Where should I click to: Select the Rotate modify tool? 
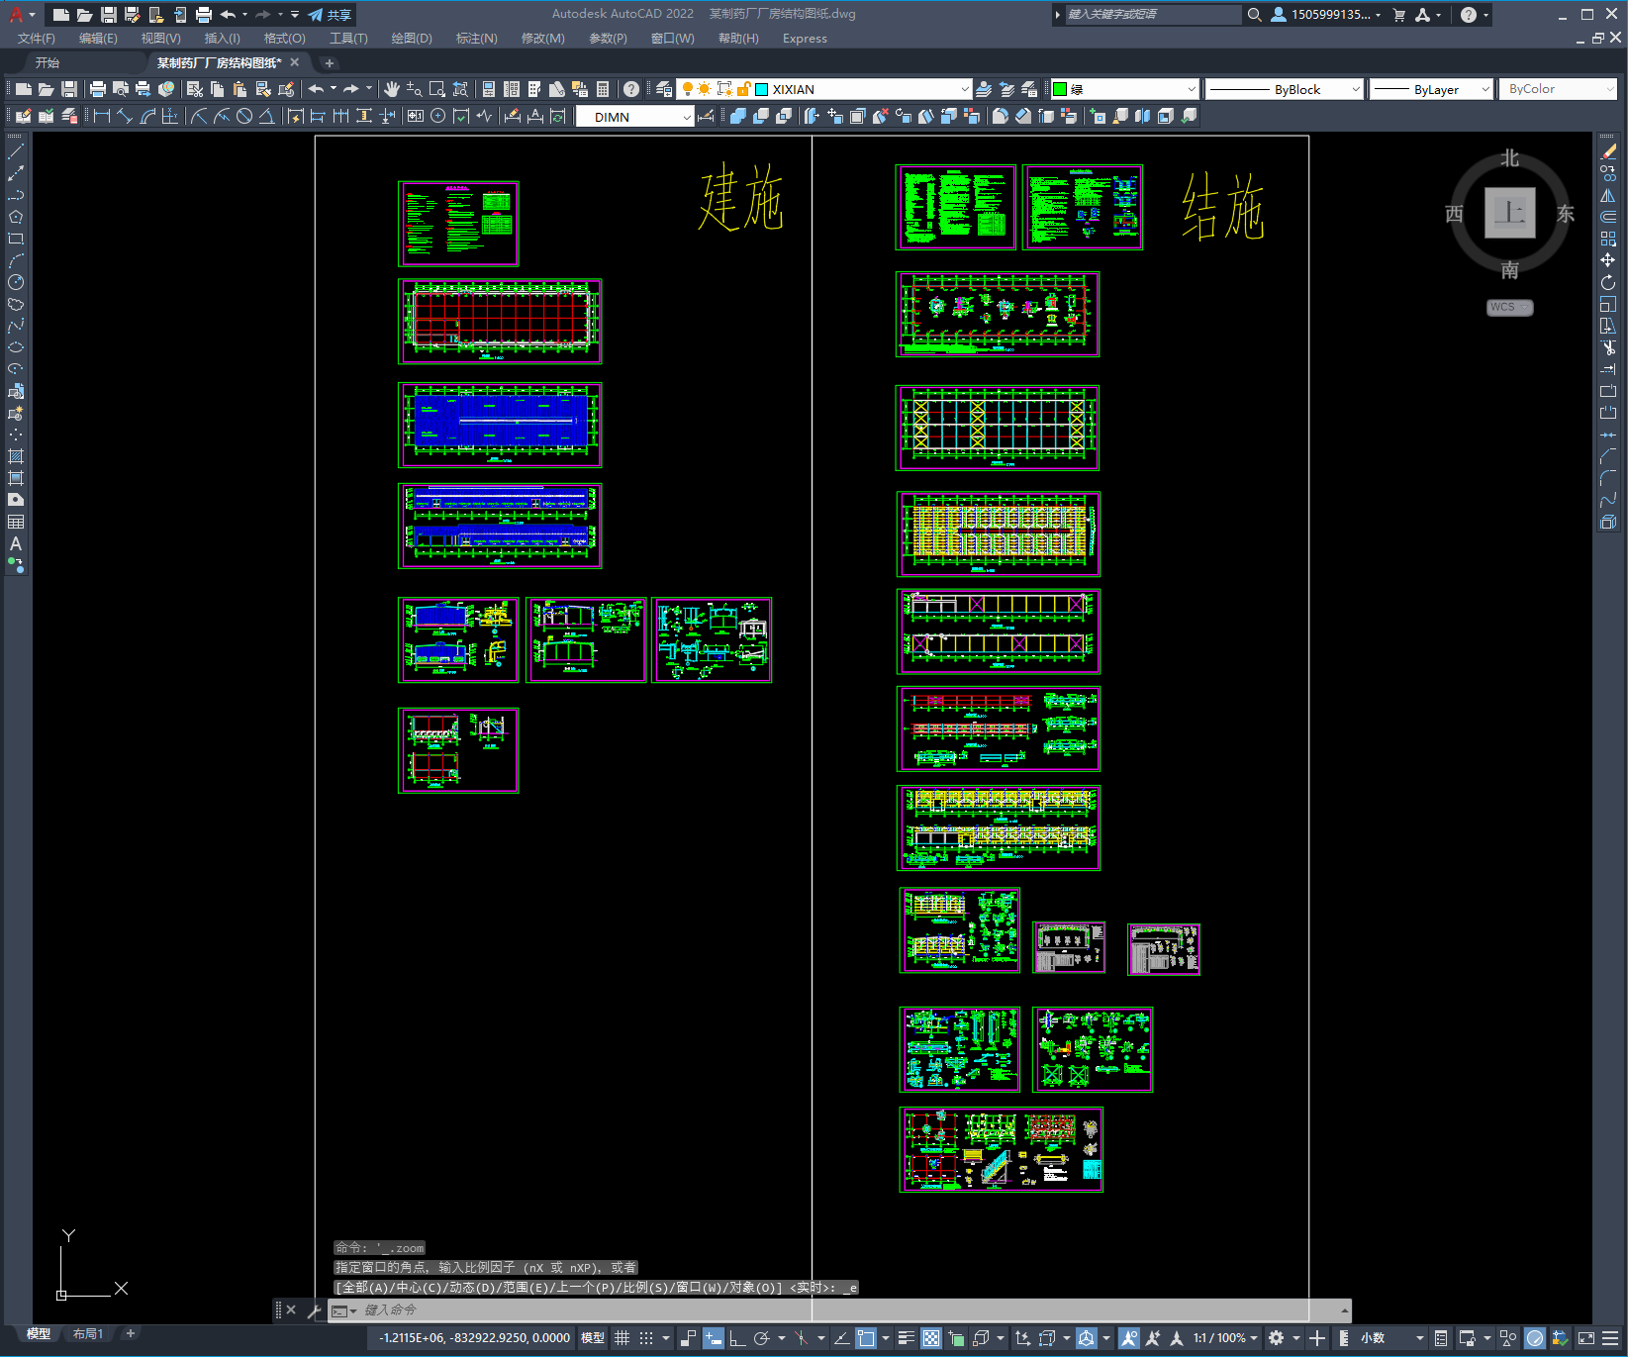(1608, 282)
